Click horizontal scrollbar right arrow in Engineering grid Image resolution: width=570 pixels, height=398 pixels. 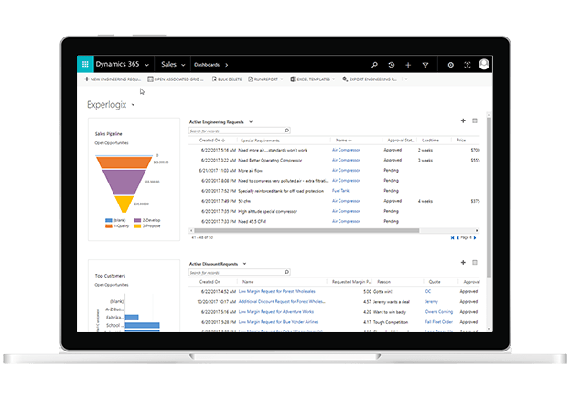[x=477, y=230]
